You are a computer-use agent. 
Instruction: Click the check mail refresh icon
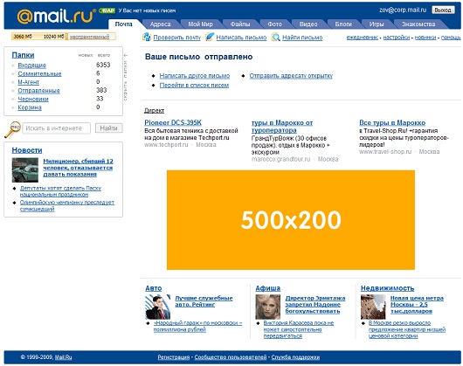[x=147, y=37]
